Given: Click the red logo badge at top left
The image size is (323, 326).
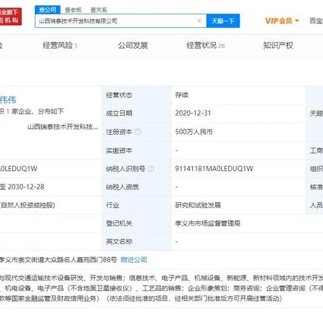Looking at the screenshot, I should click(10, 16).
